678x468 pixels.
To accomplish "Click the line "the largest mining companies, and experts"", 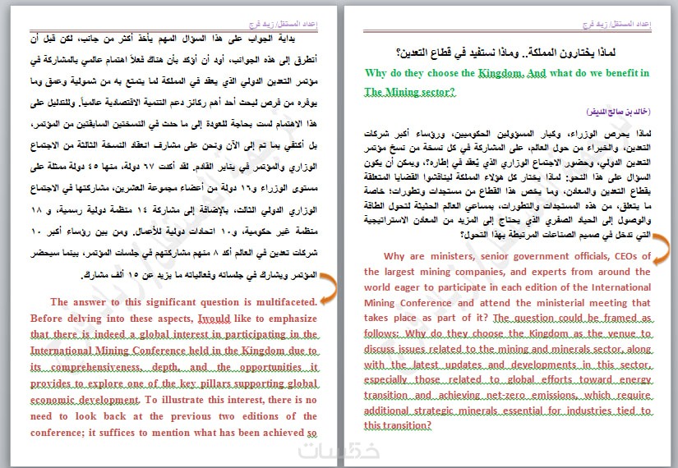I will tap(507, 272).
